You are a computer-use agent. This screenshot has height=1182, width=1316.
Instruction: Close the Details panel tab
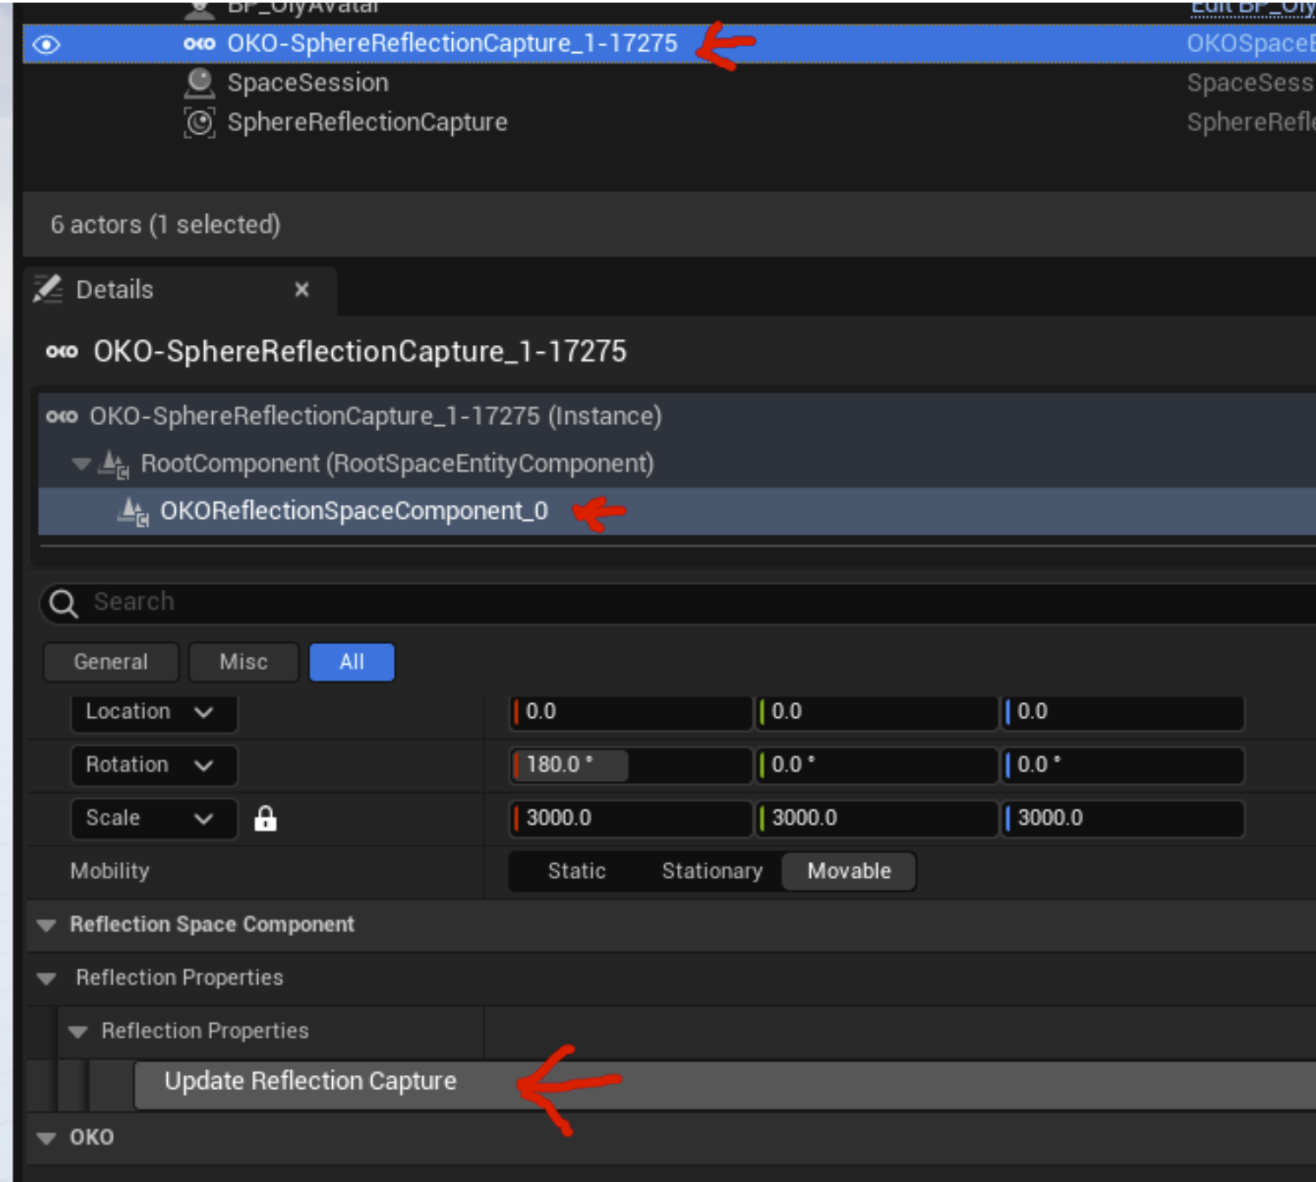[302, 289]
